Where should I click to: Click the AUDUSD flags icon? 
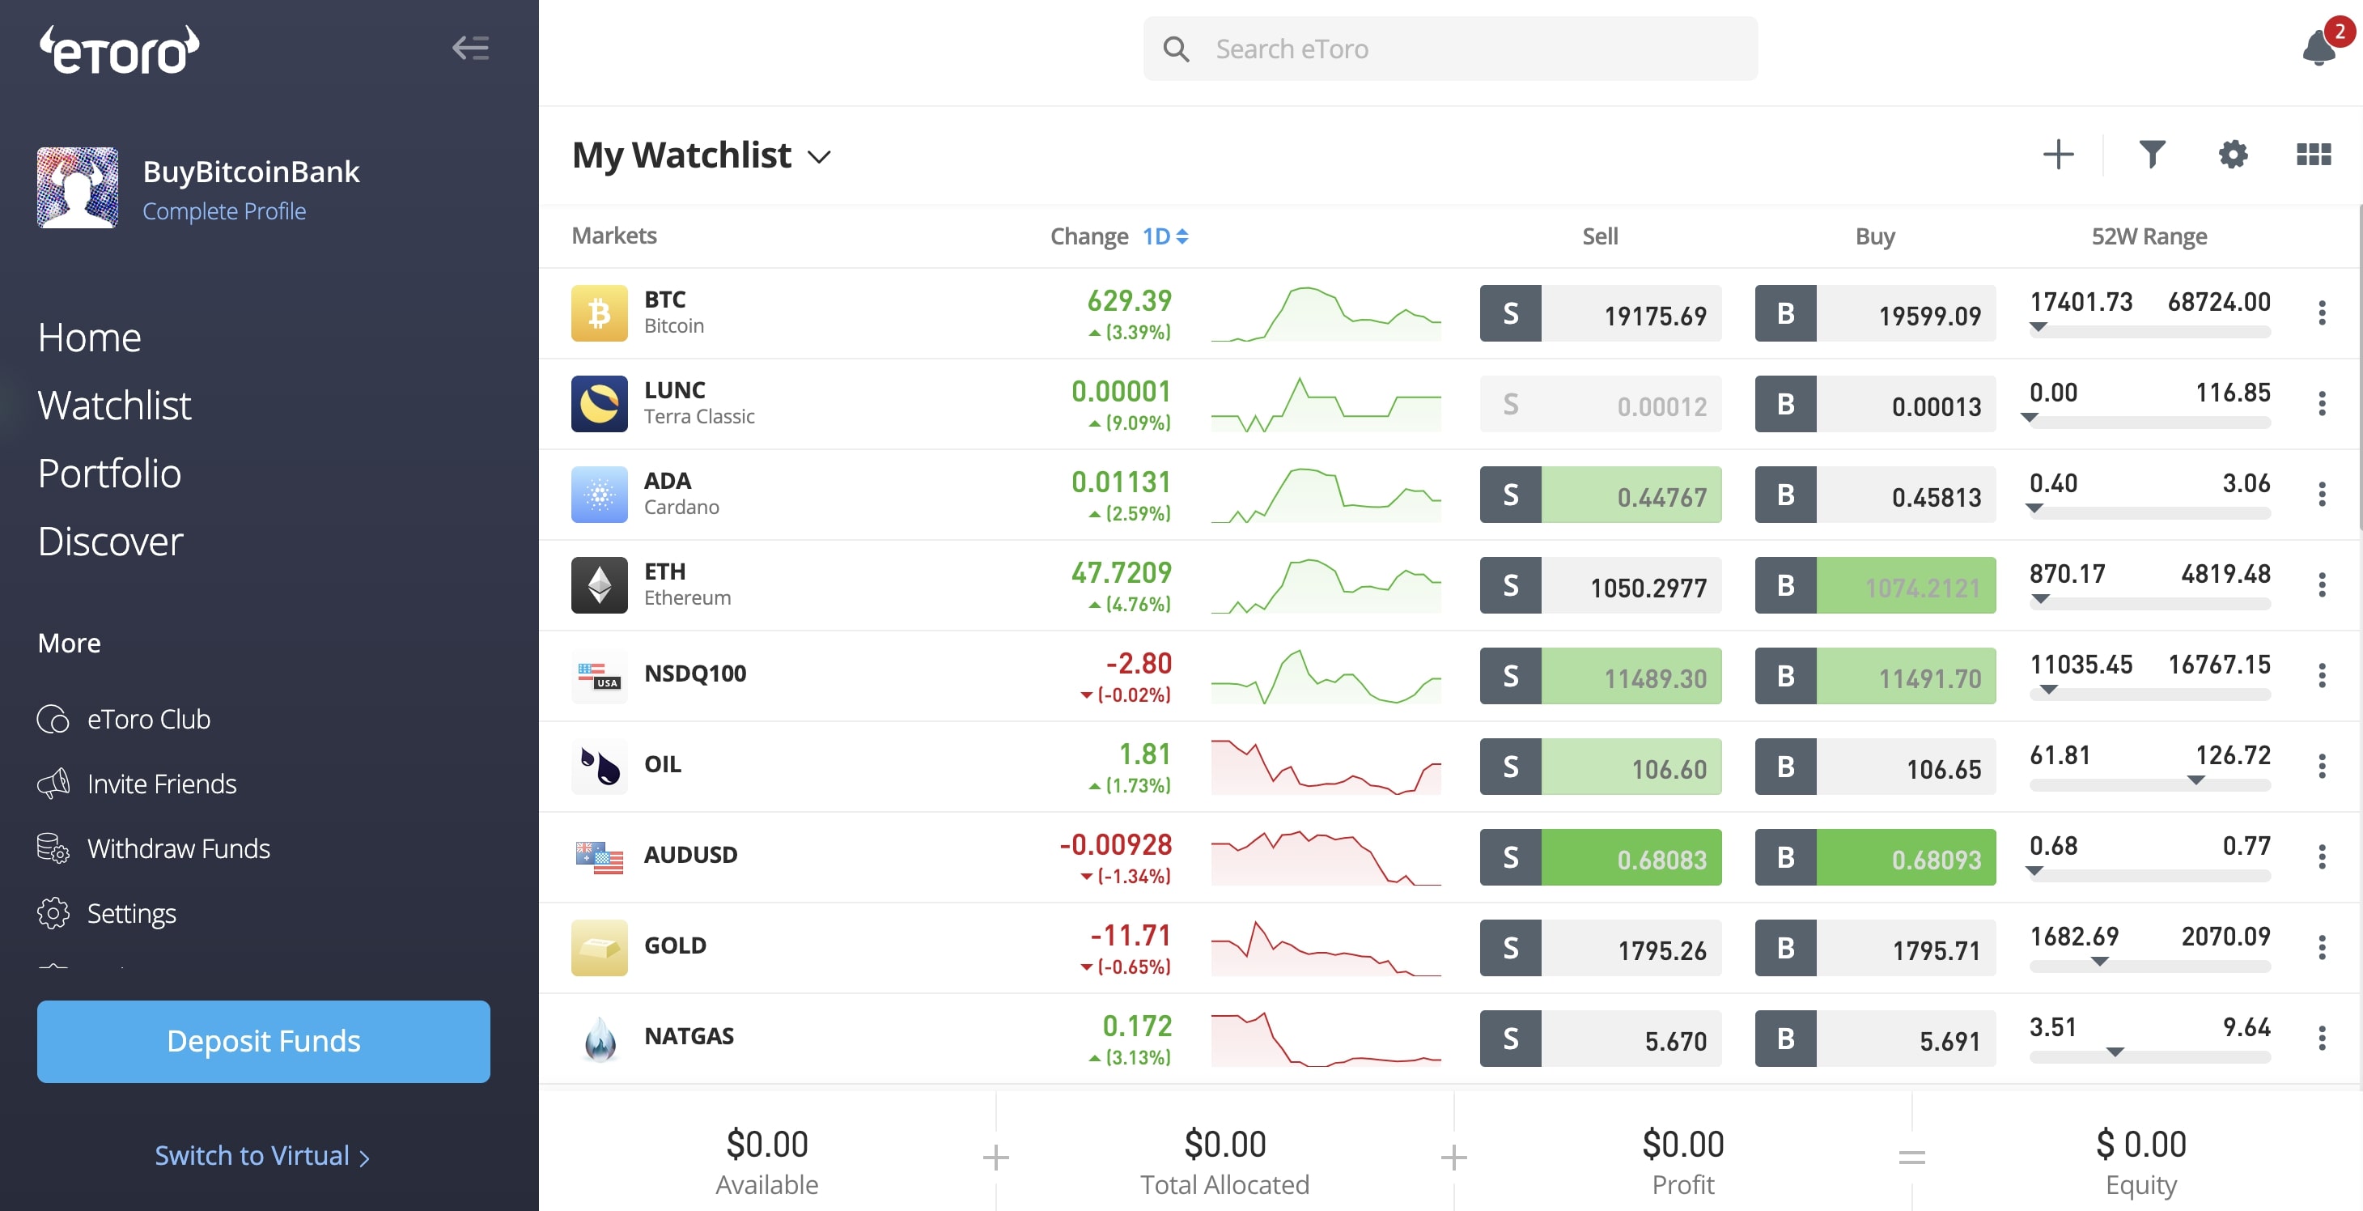click(x=599, y=857)
